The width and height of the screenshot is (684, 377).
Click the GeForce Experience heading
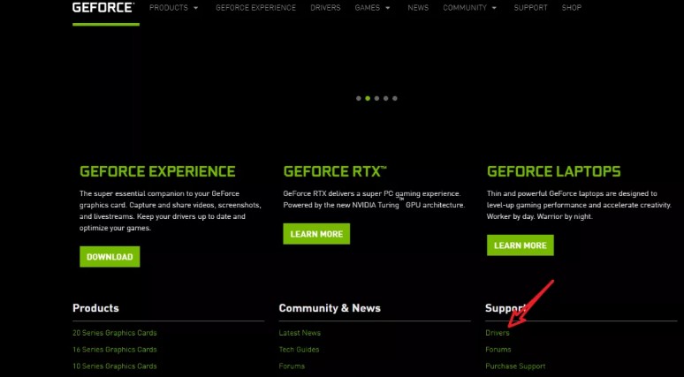point(157,171)
